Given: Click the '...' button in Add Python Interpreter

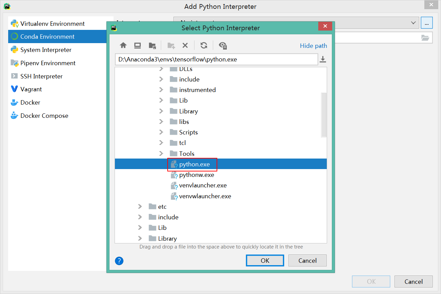Looking at the screenshot, I should click(x=427, y=23).
